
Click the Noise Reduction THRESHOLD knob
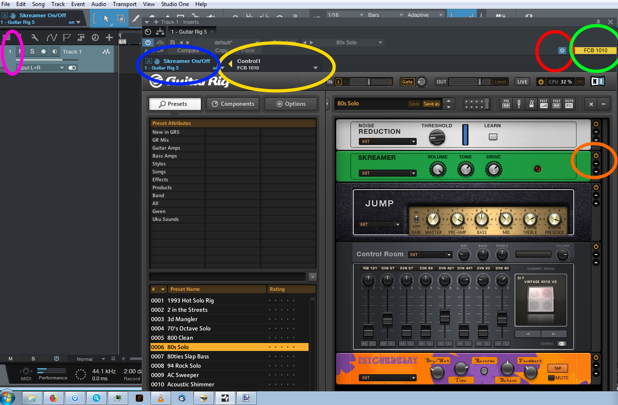[437, 137]
